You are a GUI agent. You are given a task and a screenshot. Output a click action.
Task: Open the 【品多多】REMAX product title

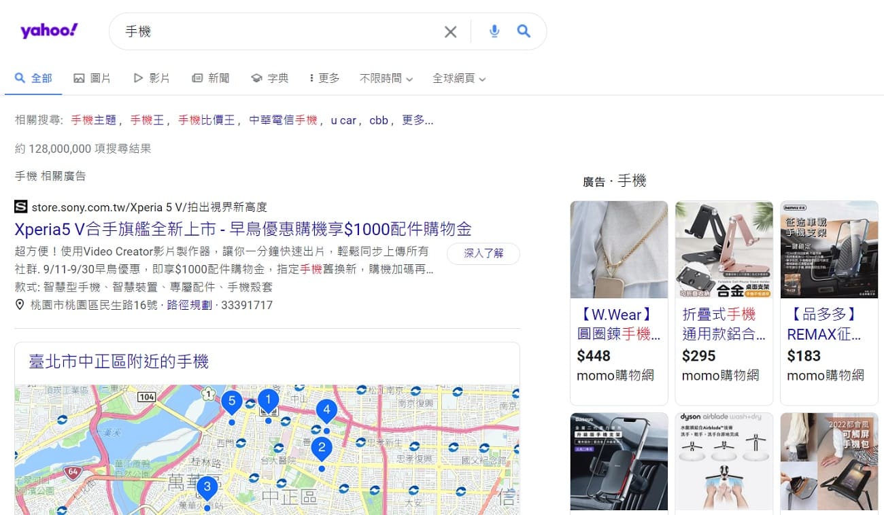[x=824, y=324]
